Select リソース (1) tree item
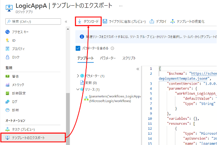 click(92, 89)
